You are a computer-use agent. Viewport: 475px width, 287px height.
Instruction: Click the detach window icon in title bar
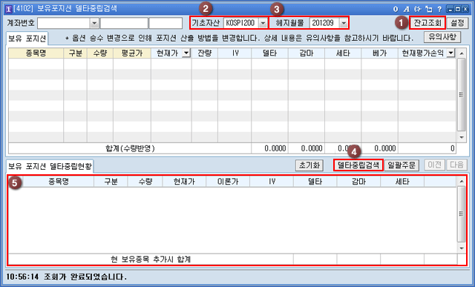click(429, 9)
